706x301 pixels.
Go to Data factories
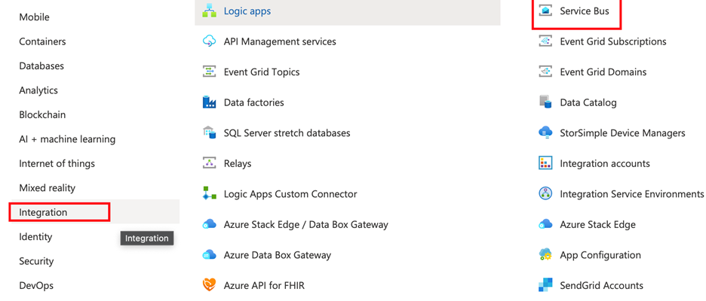coord(254,102)
